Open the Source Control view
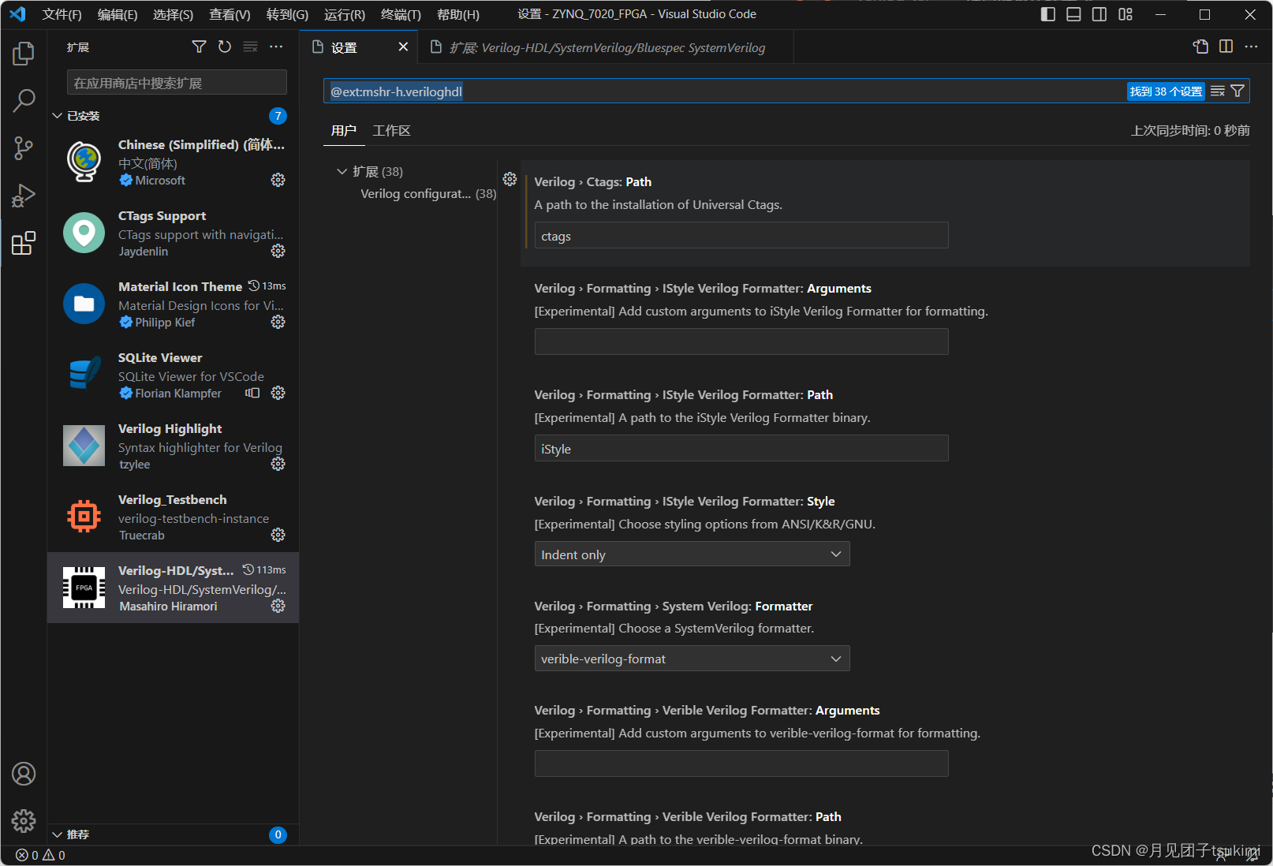Viewport: 1273px width, 866px height. [23, 147]
